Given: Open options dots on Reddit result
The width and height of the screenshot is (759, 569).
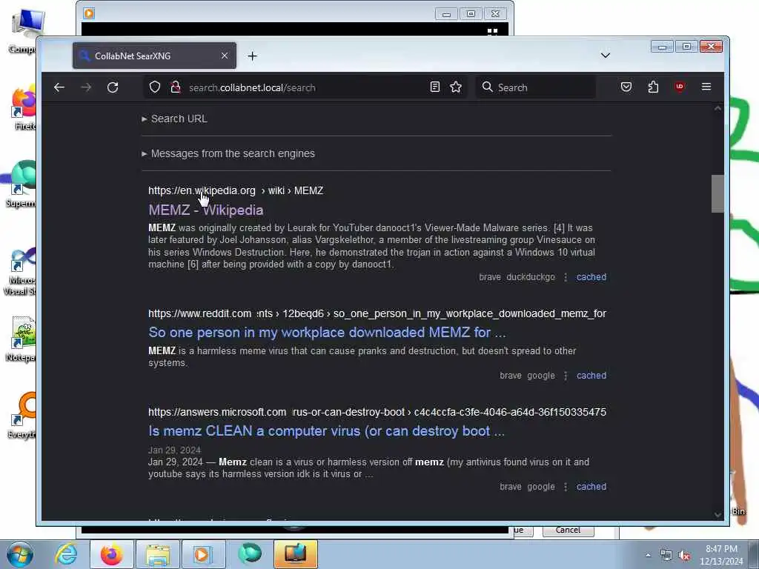Looking at the screenshot, I should (566, 376).
